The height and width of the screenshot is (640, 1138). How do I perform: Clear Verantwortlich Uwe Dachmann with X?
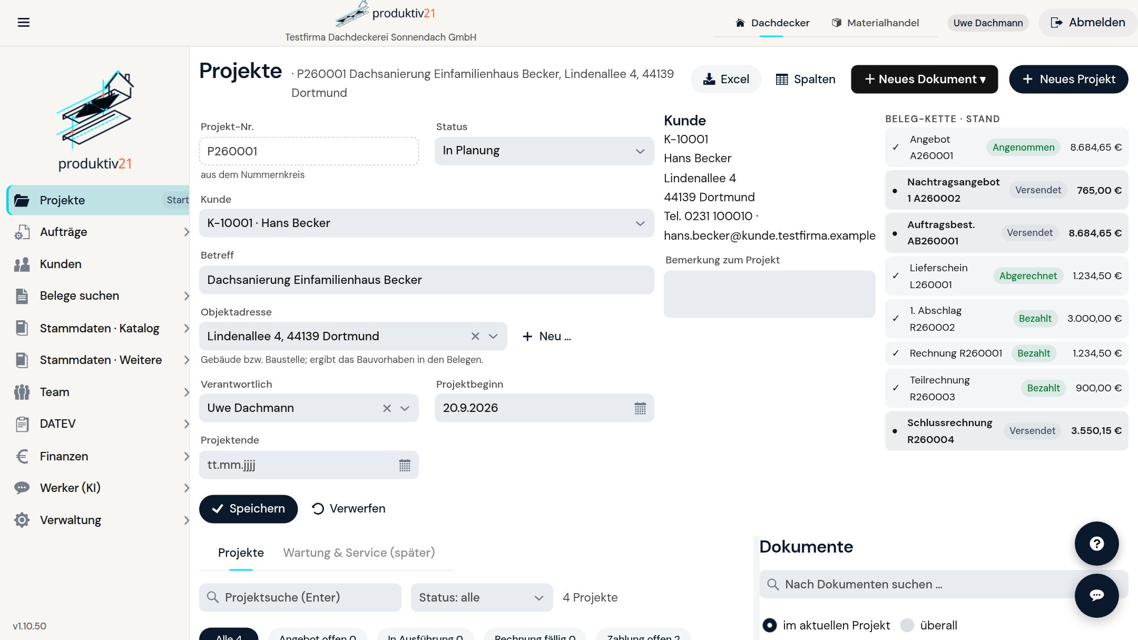(387, 408)
